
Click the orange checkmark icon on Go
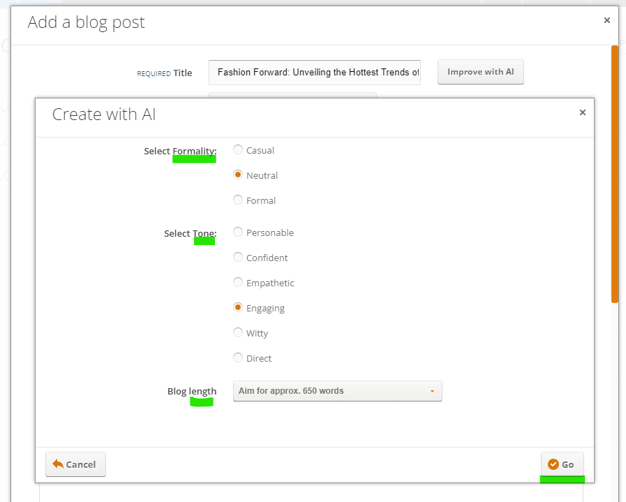(x=553, y=464)
